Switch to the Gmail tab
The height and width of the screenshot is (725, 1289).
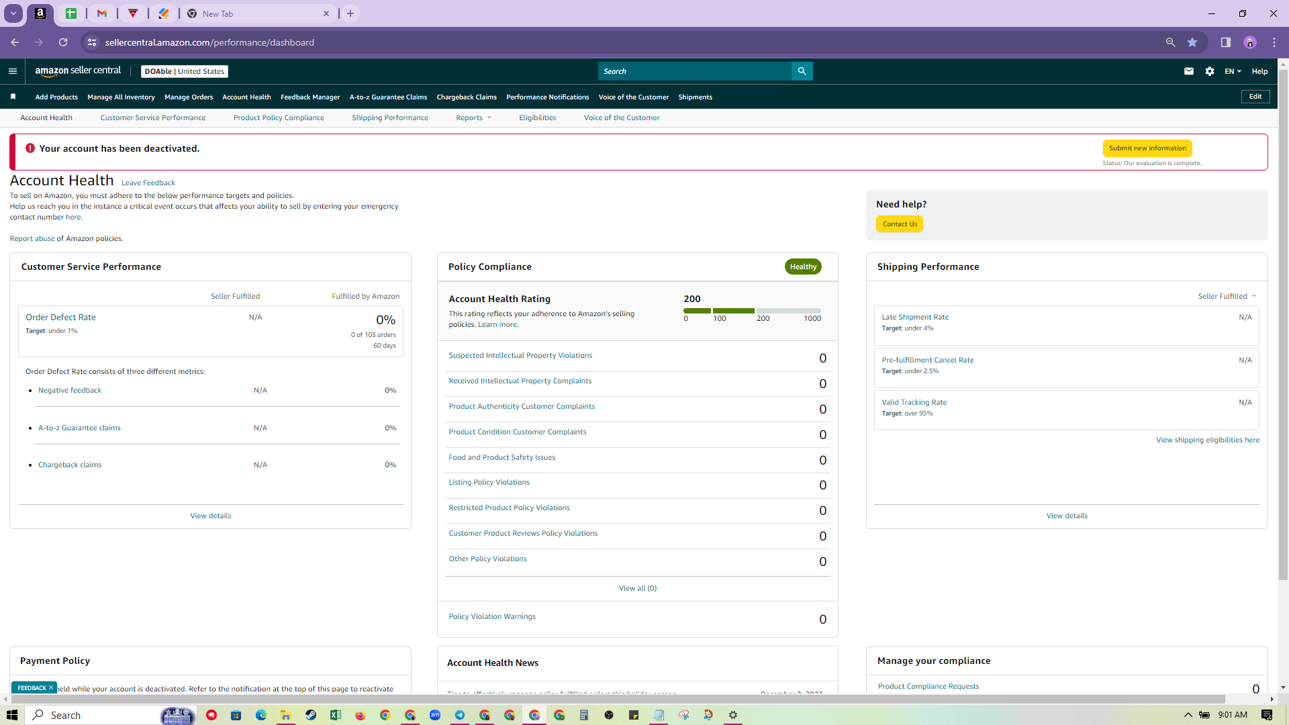pyautogui.click(x=102, y=13)
